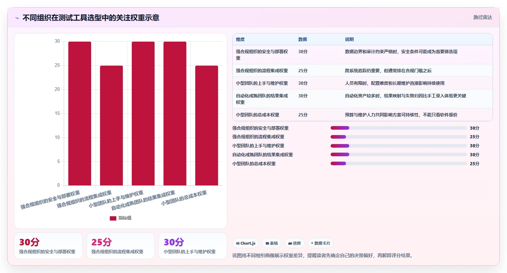Click the 说明 column header
This screenshot has height=273, width=507.
click(349, 40)
